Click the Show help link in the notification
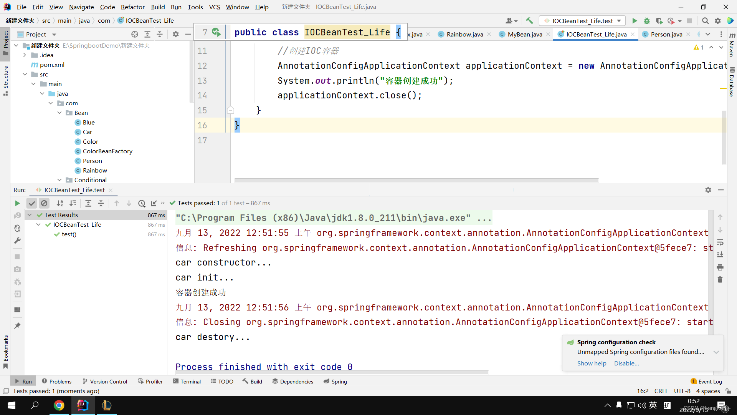 click(592, 363)
